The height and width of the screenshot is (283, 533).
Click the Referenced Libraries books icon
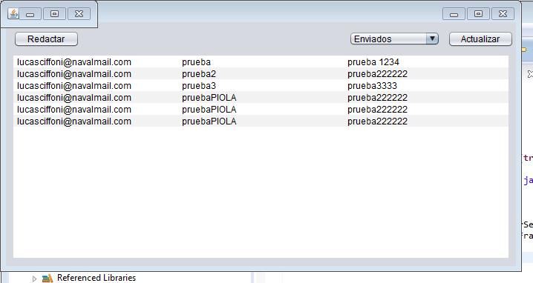tap(48, 279)
